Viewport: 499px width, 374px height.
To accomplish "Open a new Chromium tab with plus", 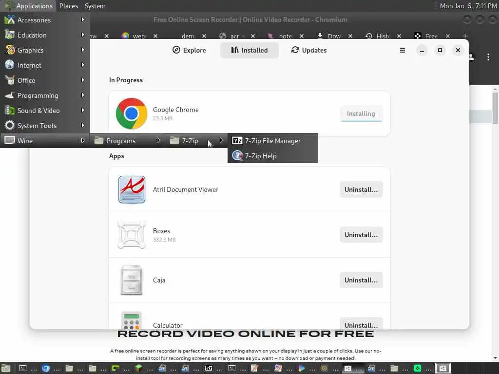I will [x=465, y=36].
